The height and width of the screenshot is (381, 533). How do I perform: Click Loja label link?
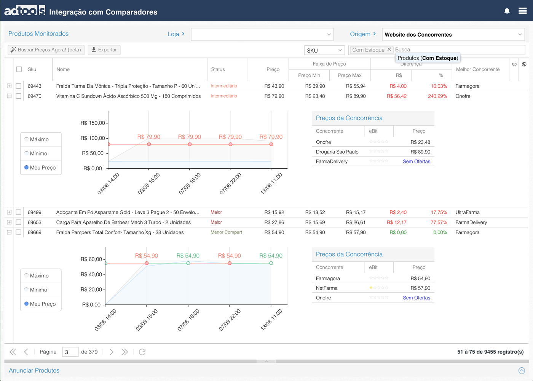(x=176, y=34)
